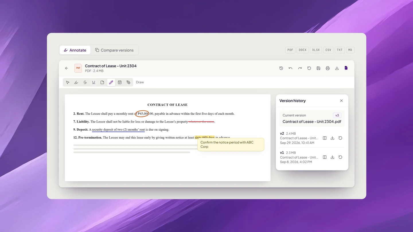Activate the Draw pencil tool
This screenshot has height=232, width=413.
(x=111, y=82)
